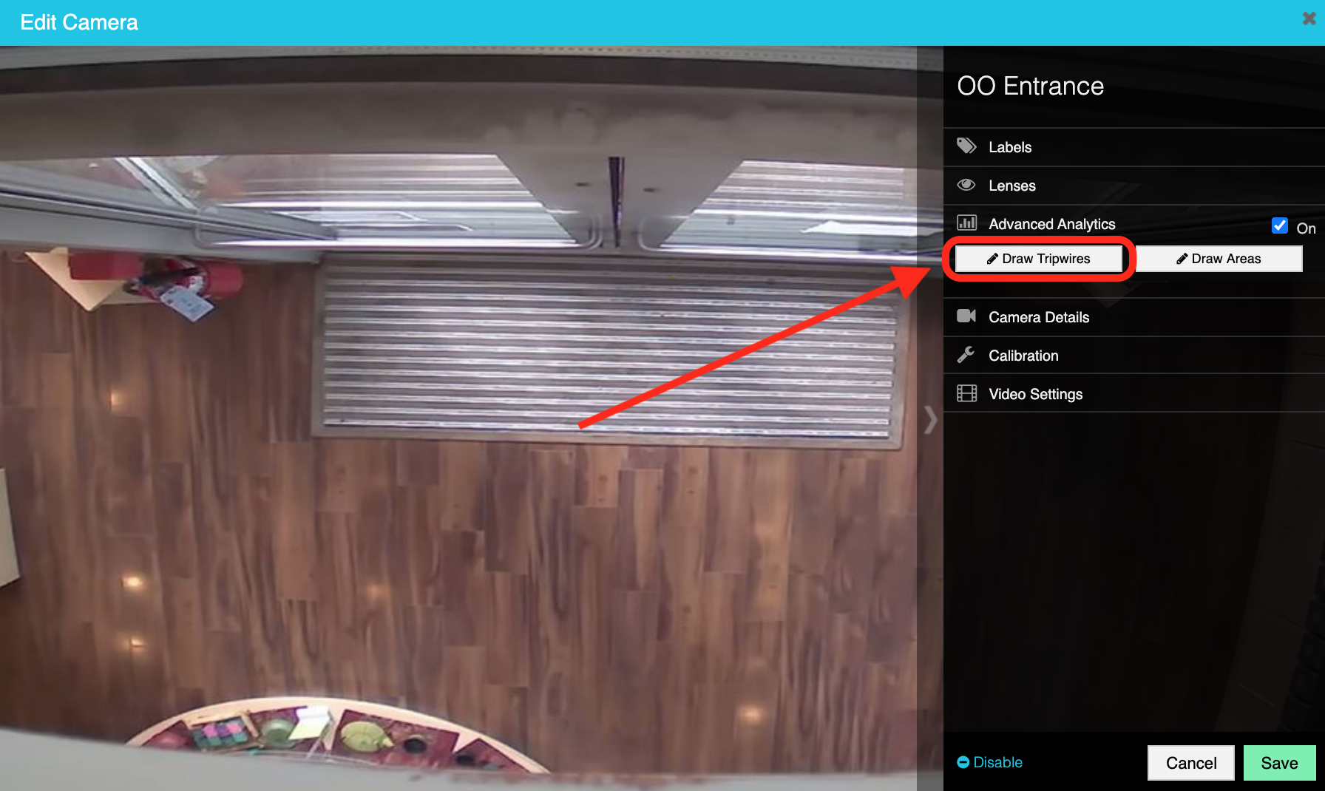Open the Camera Details section
The width and height of the screenshot is (1325, 791).
coord(1133,317)
